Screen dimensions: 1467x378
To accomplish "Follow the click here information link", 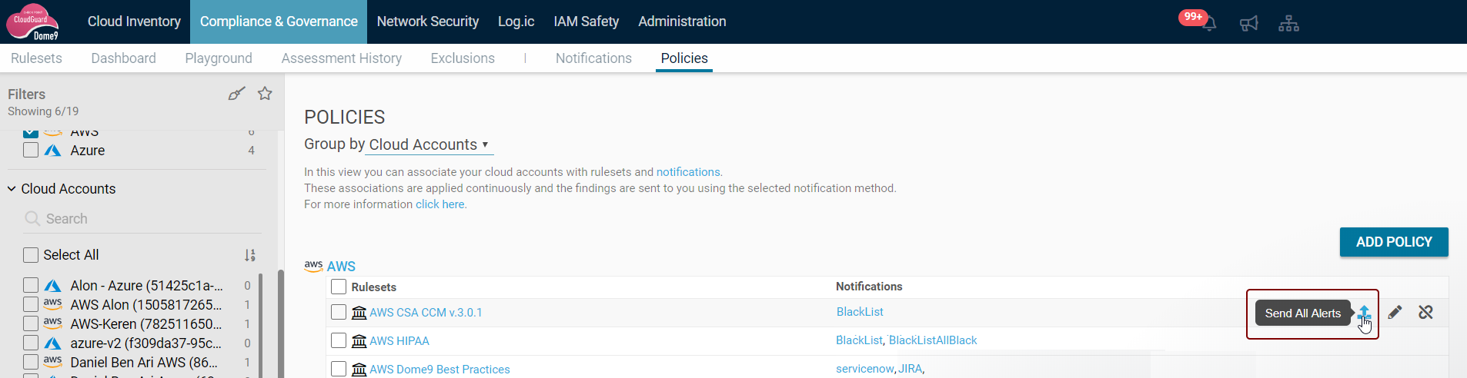I will (440, 204).
